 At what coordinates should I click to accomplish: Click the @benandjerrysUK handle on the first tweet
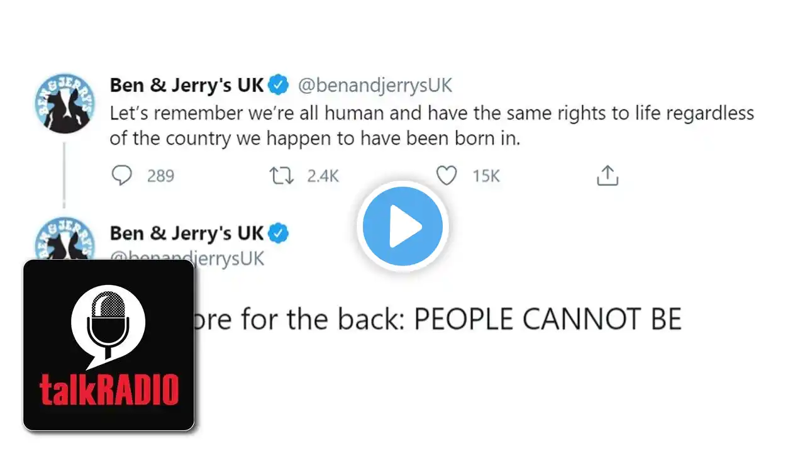point(375,85)
